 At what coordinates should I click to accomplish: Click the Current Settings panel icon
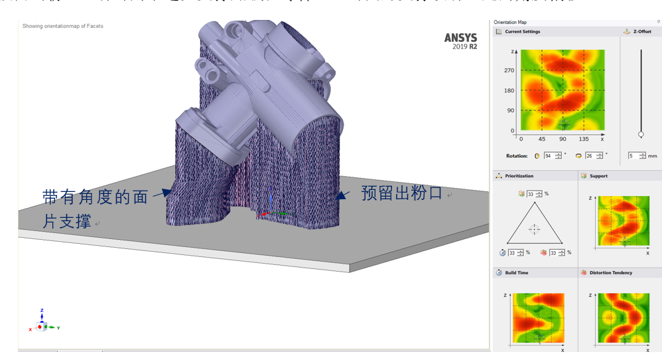[499, 31]
